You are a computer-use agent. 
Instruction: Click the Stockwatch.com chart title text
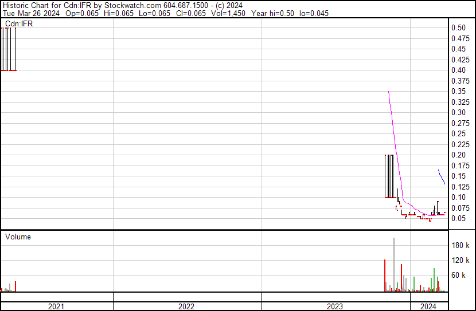133,6
